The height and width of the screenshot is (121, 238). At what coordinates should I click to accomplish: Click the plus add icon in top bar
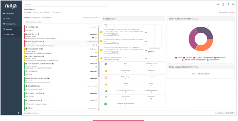point(218,4)
